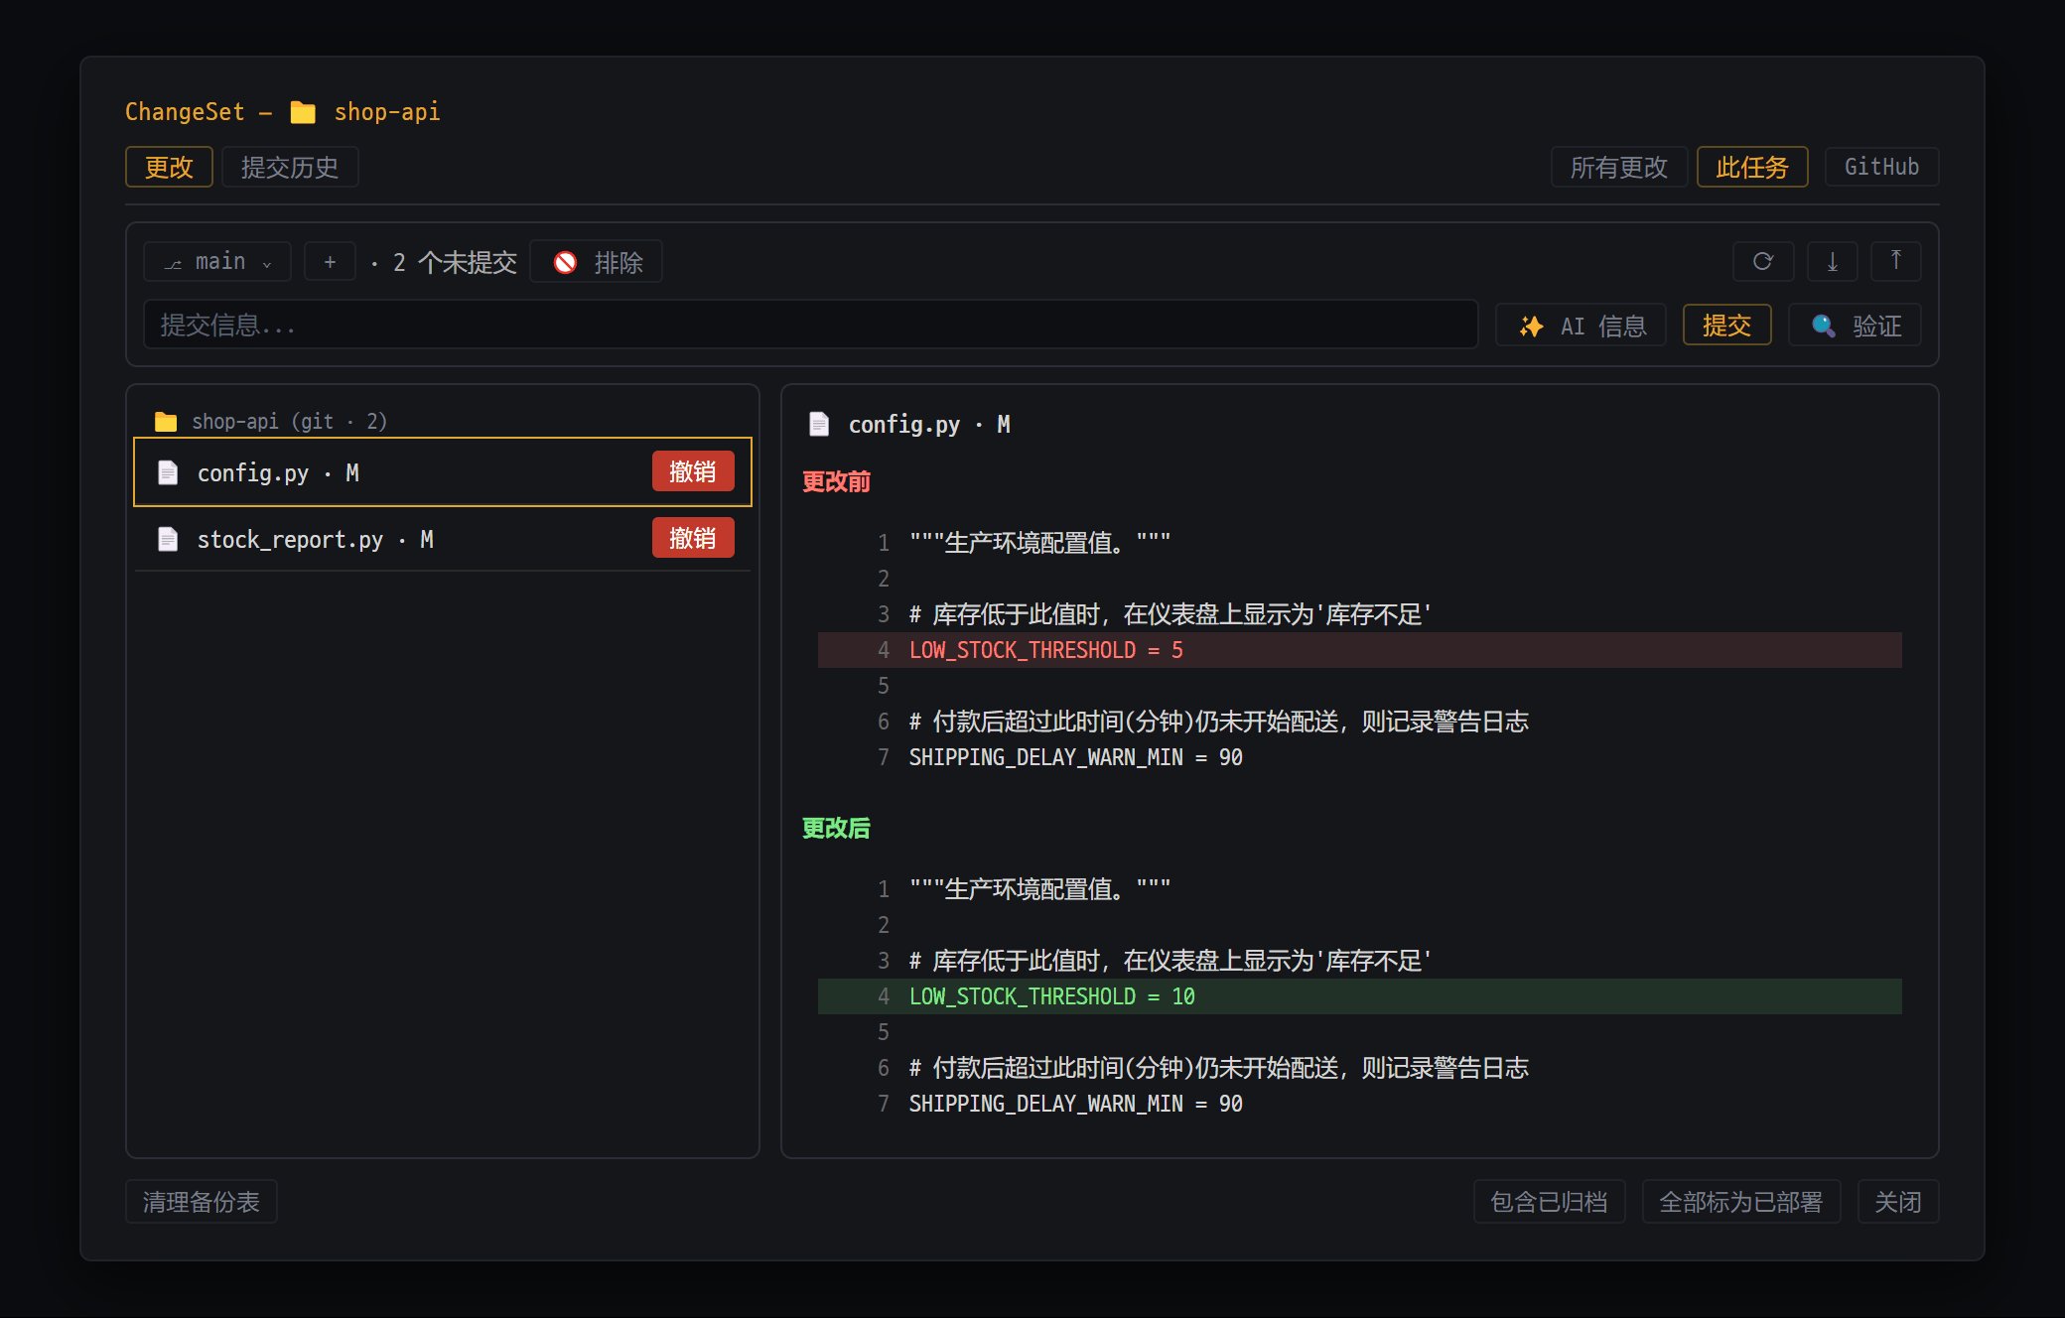Viewport: 2065px width, 1318px height.
Task: Select the config.py · M row
Action: (443, 472)
